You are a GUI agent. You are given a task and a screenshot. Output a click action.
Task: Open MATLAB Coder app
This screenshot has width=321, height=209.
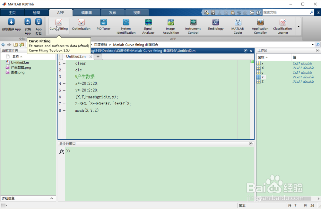pos(238,26)
